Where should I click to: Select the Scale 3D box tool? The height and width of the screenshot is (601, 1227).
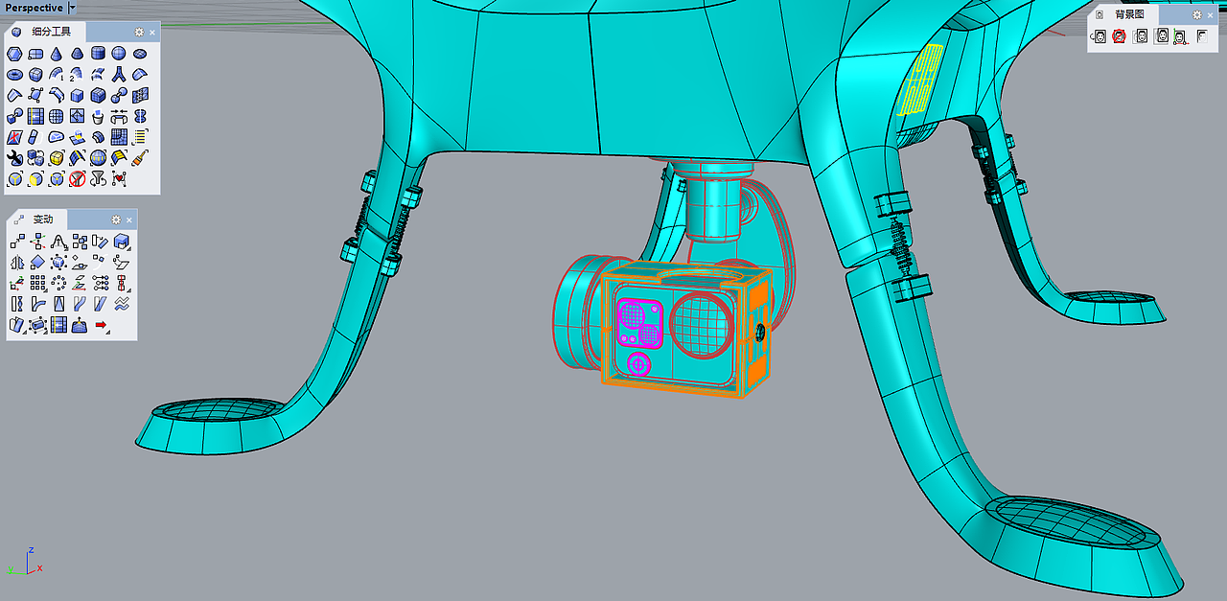point(122,241)
